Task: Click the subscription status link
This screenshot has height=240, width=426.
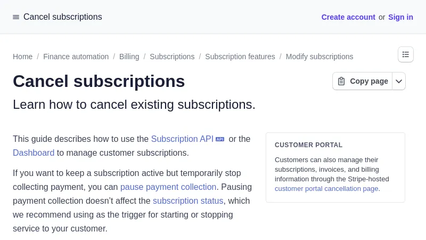Action: (x=188, y=201)
